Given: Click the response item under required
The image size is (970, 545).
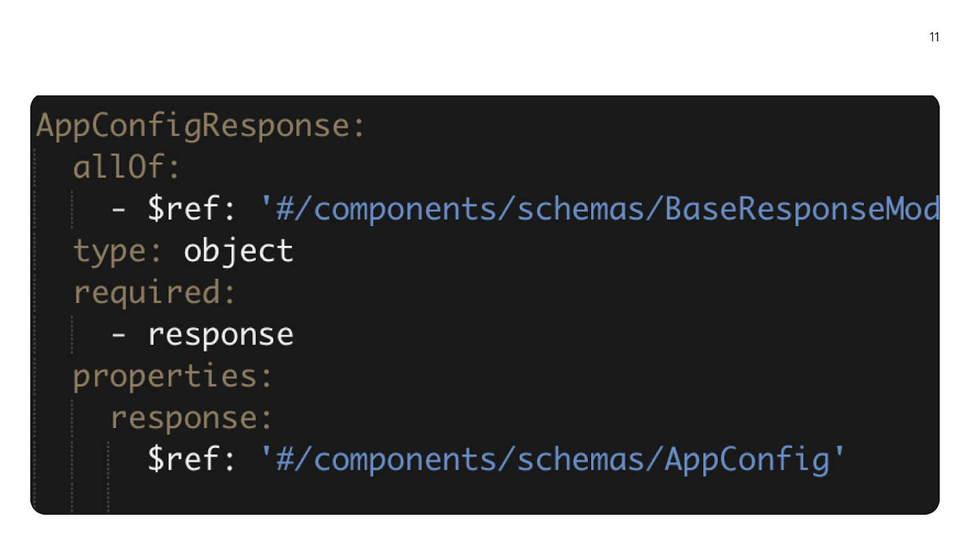Looking at the screenshot, I should (x=221, y=335).
